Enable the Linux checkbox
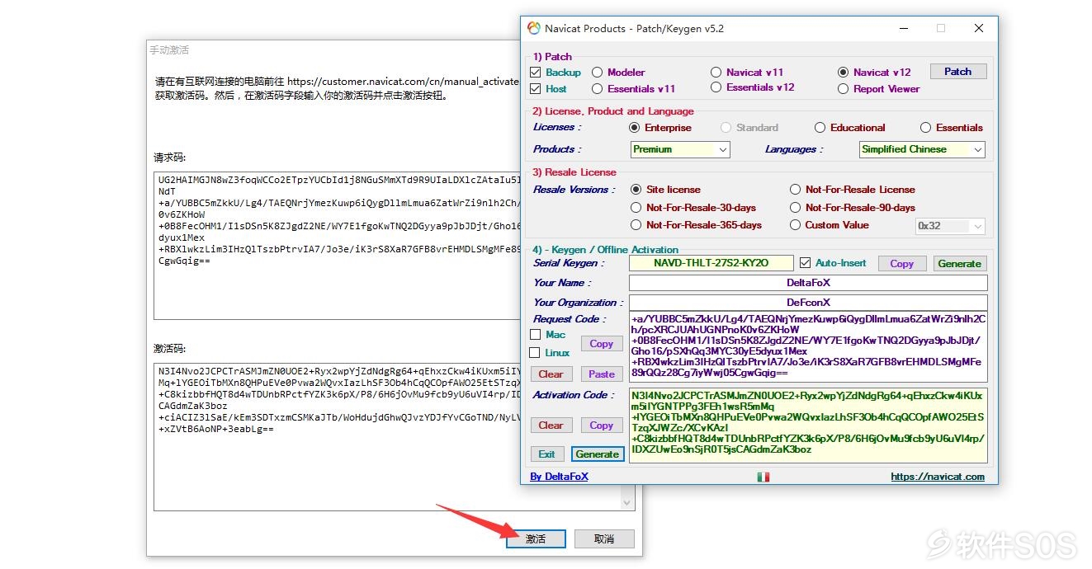1092x569 pixels. (x=535, y=353)
